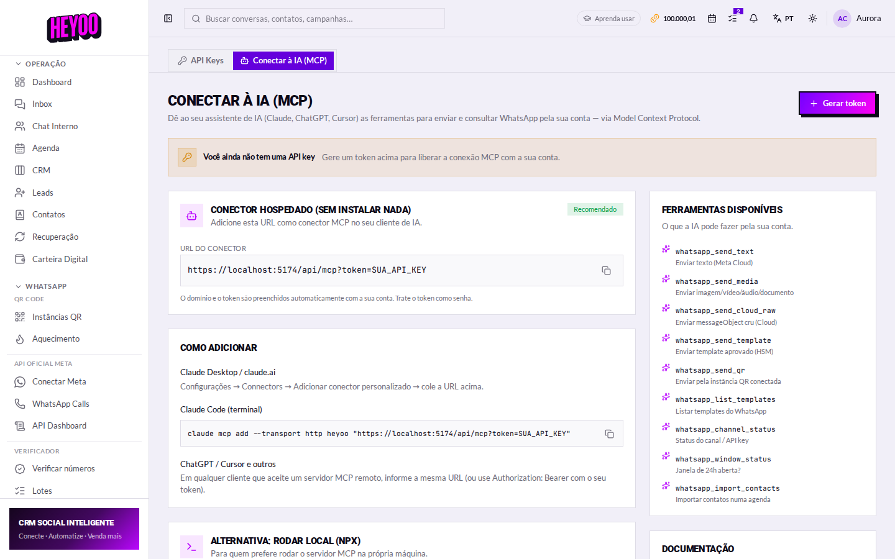Click whatsapp_send_cloud_raw tool entry
895x559 pixels.
[763, 316]
